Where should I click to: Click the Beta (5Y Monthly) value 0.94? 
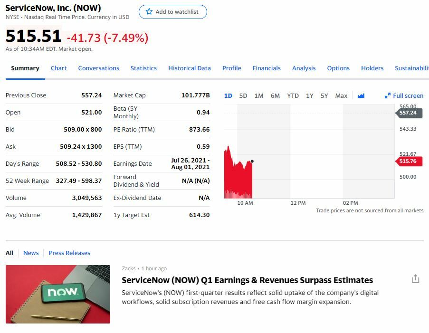tap(203, 112)
